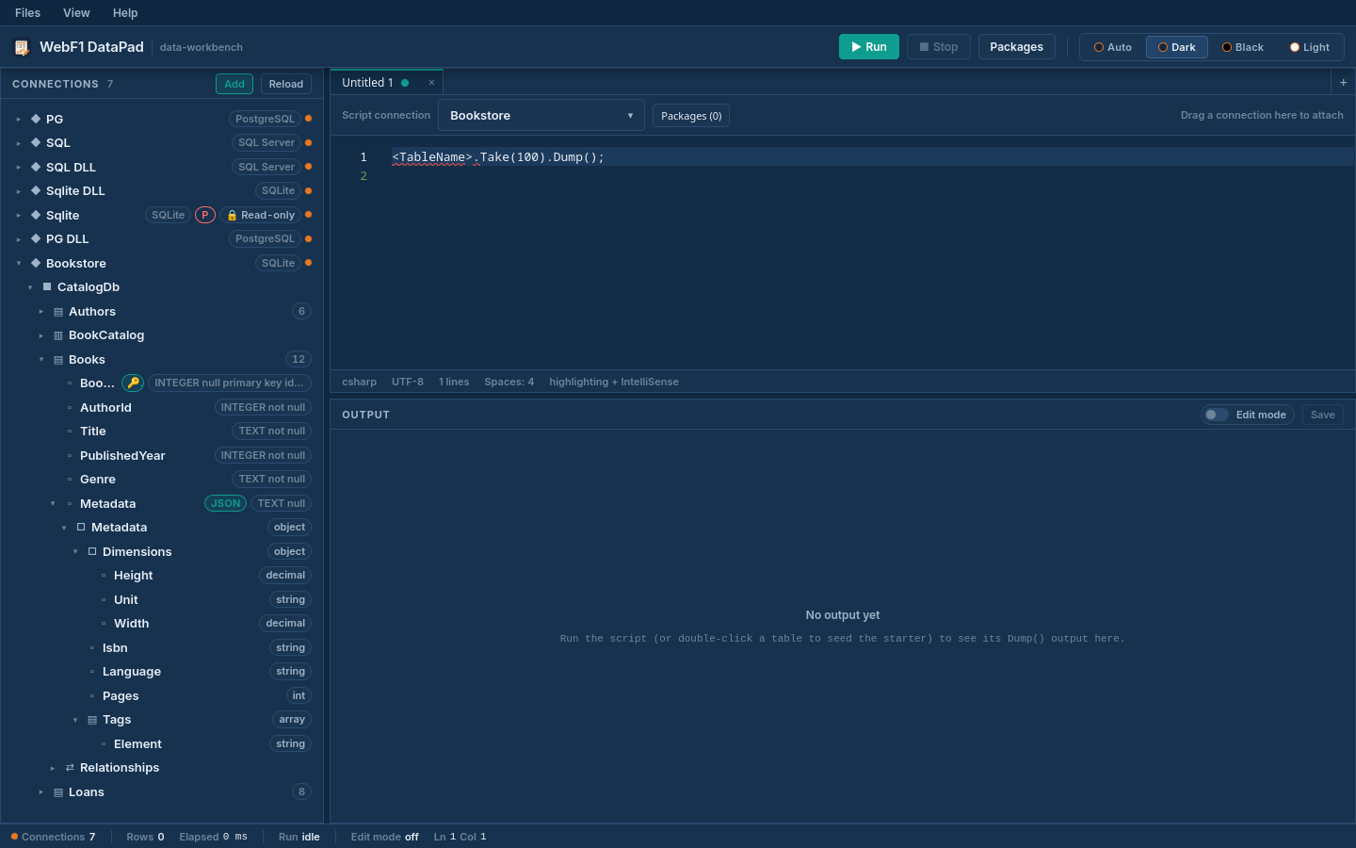
Task: Click the Loans table icon
Action: (58, 792)
